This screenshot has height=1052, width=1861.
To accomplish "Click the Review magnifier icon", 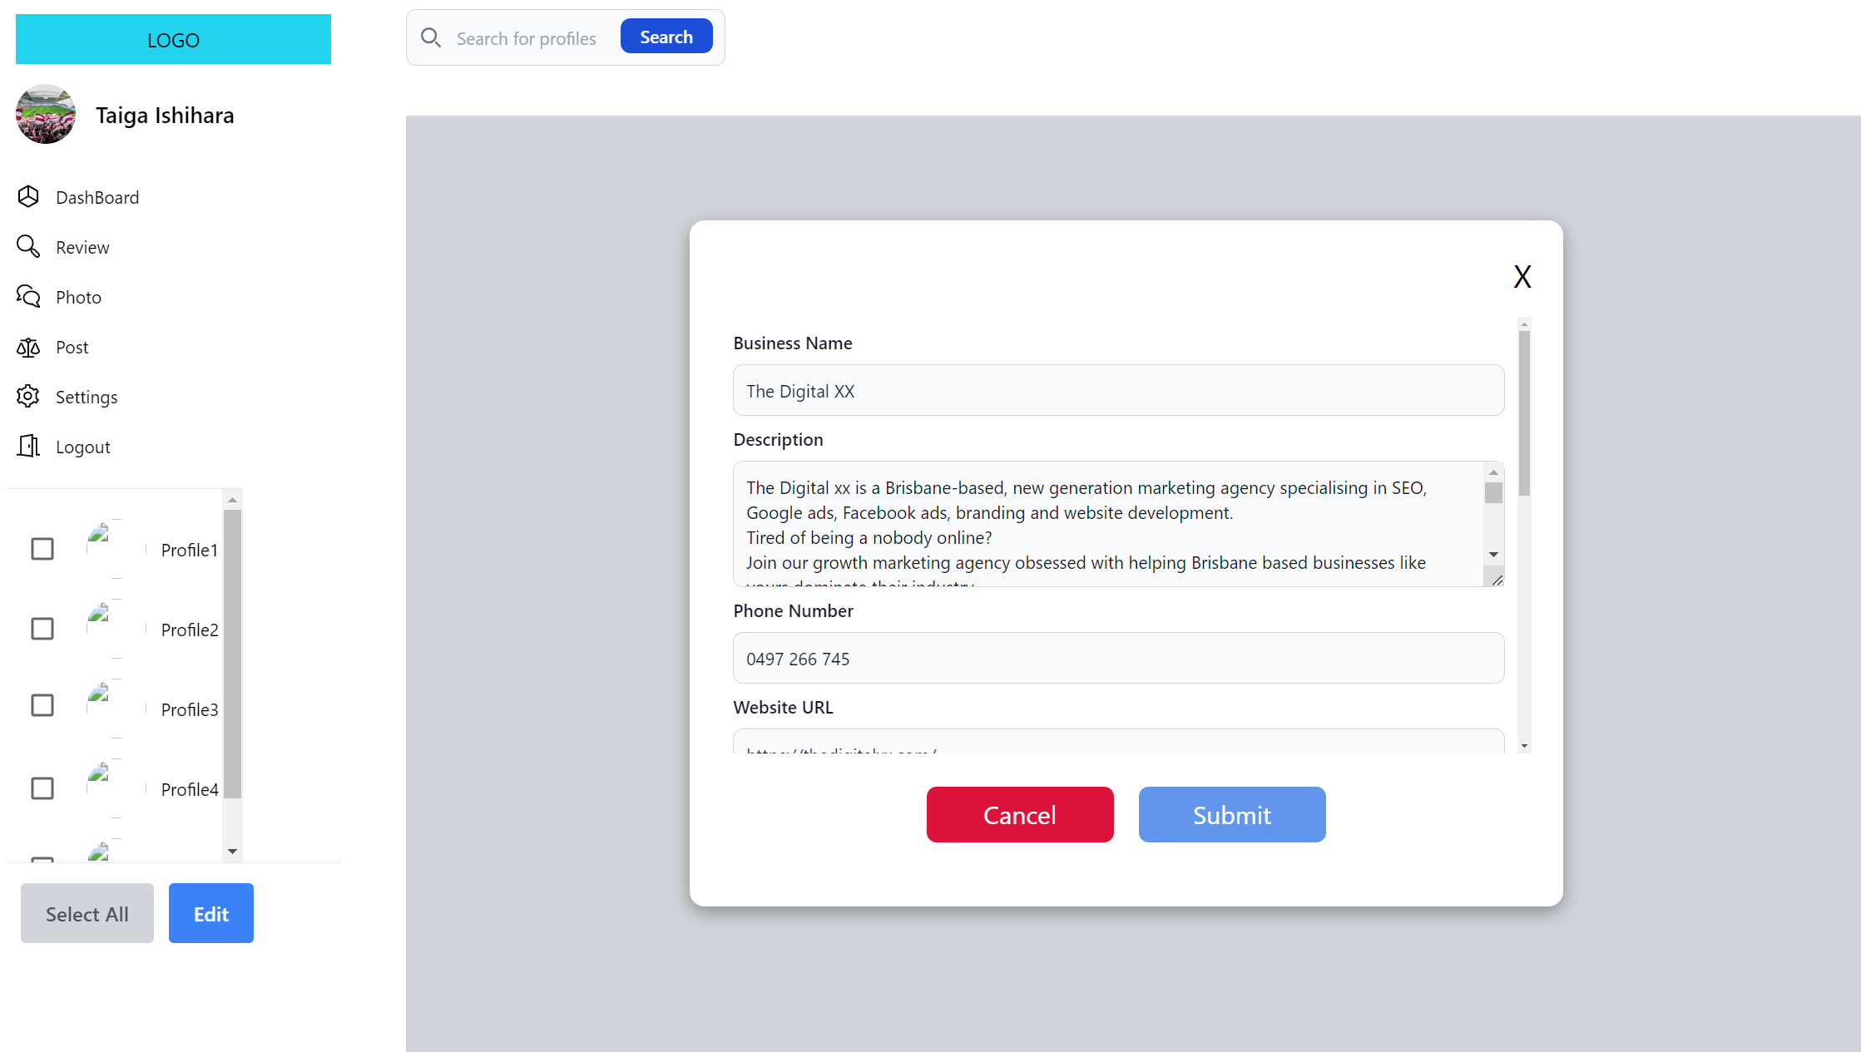I will click(x=28, y=246).
